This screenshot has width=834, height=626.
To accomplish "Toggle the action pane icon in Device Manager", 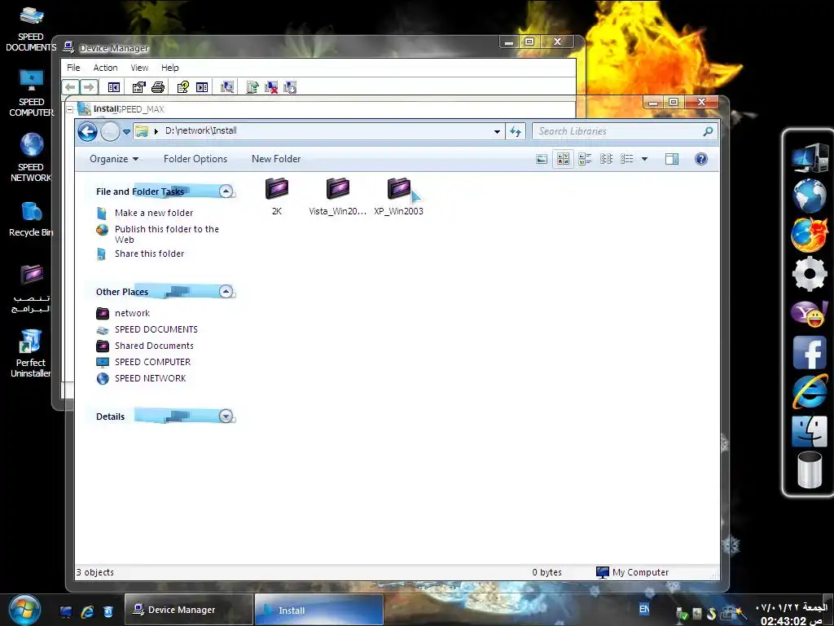I will [202, 87].
